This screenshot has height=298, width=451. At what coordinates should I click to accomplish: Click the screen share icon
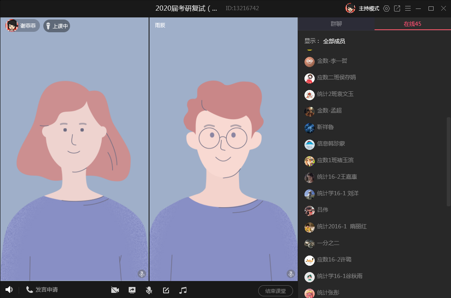pos(132,290)
